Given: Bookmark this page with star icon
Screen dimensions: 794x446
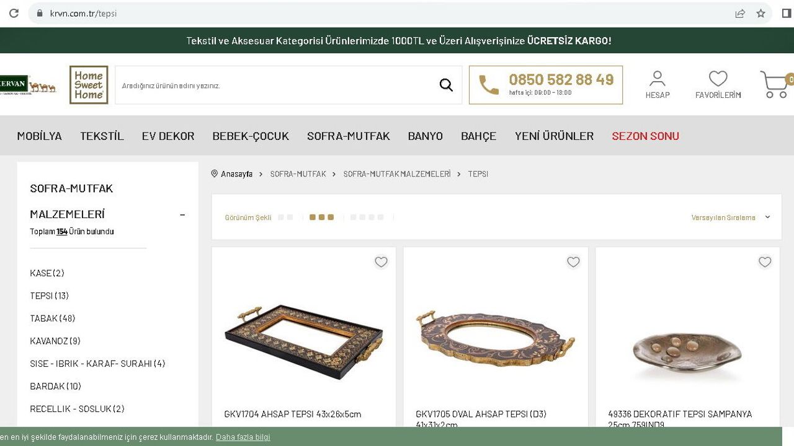Looking at the screenshot, I should (761, 13).
